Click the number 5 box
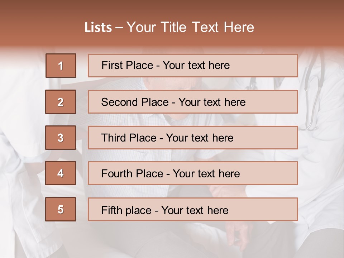 click(61, 209)
